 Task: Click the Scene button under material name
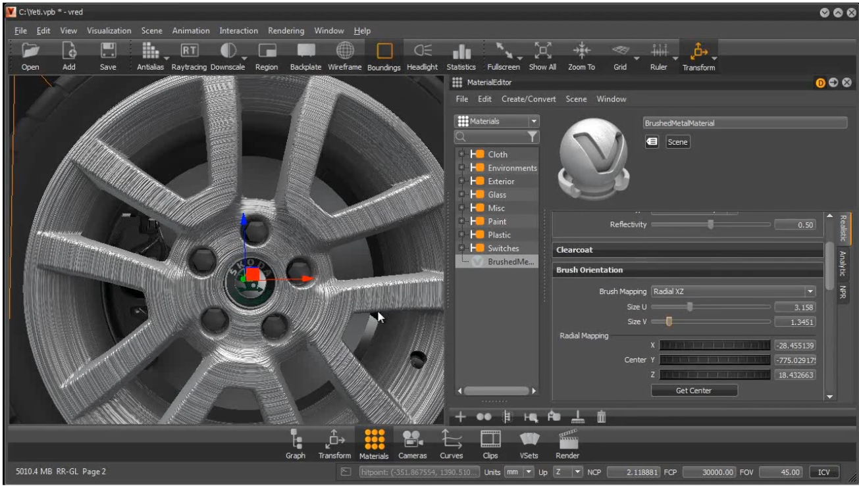(678, 141)
